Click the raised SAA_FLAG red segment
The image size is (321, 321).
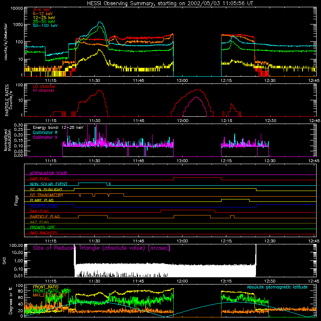pos(188,210)
